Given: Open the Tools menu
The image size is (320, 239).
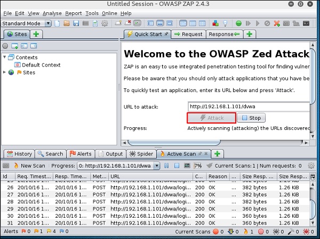Looking at the screenshot, I should (92, 13).
